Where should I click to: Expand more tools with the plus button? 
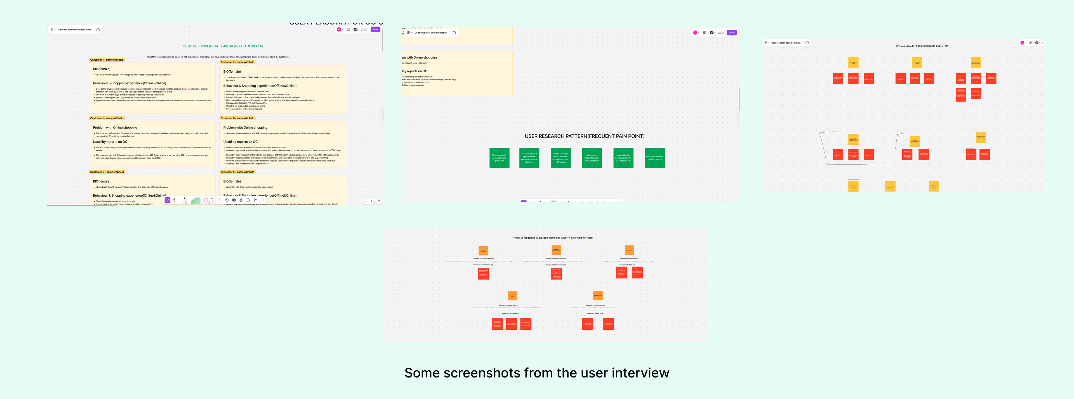(262, 200)
